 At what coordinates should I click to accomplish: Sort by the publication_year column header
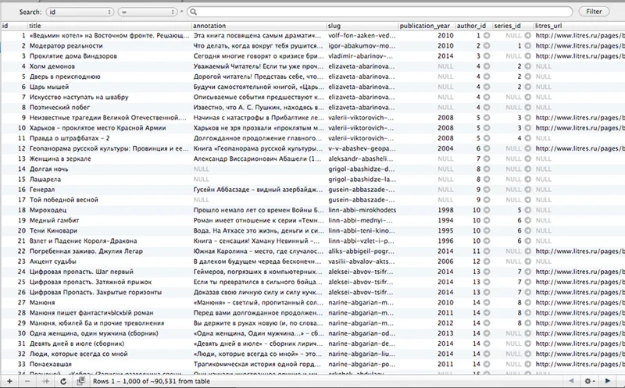[x=425, y=26]
